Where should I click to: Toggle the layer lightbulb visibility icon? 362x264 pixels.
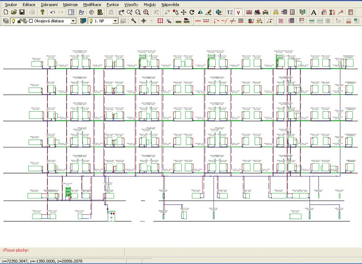pos(13,21)
